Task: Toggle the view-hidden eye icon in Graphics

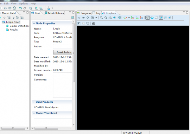Action: 83,18
